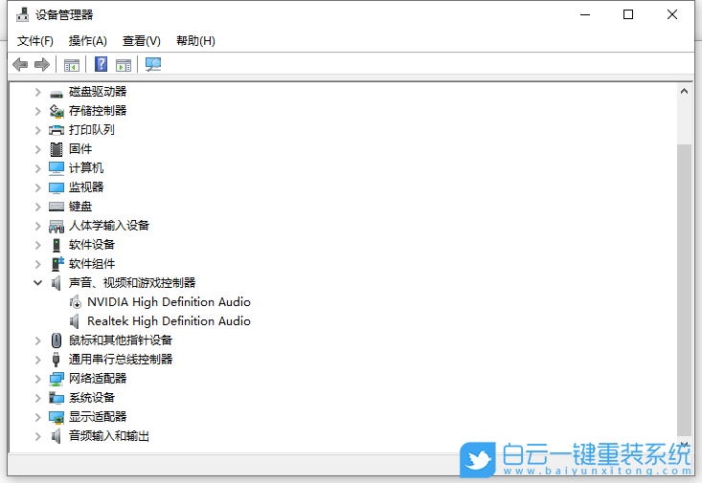Viewport: 702px width, 483px height.
Task: Click the 音频输入和输出 speaker icon
Action: pyautogui.click(x=56, y=436)
